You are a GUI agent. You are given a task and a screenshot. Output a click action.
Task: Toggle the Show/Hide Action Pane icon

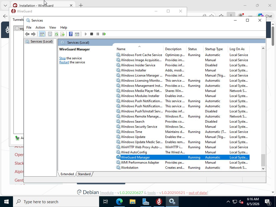pos(77,34)
